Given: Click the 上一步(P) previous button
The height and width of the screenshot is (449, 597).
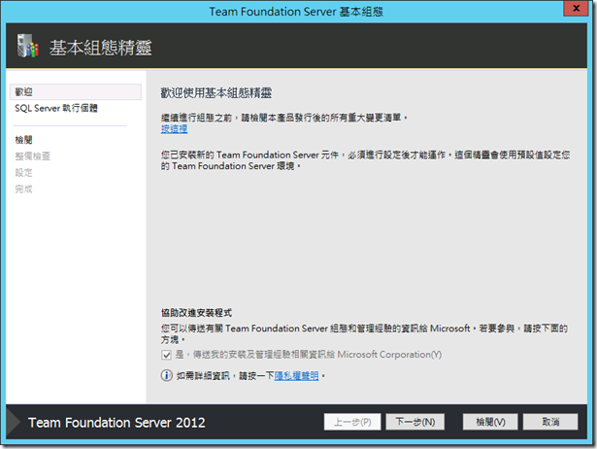Looking at the screenshot, I should [352, 422].
